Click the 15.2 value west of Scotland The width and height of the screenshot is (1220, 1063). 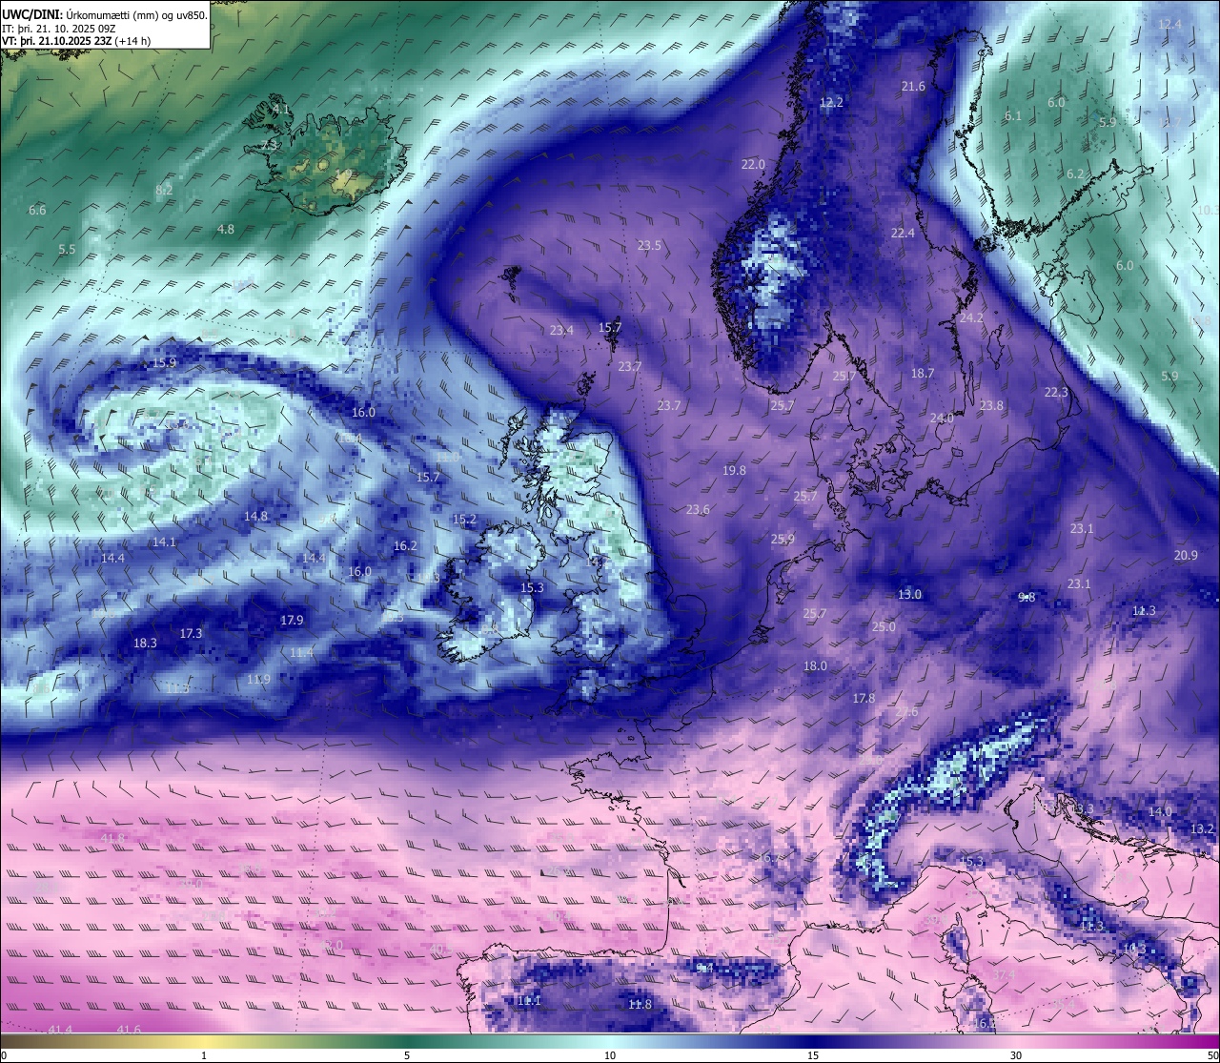[x=464, y=521]
